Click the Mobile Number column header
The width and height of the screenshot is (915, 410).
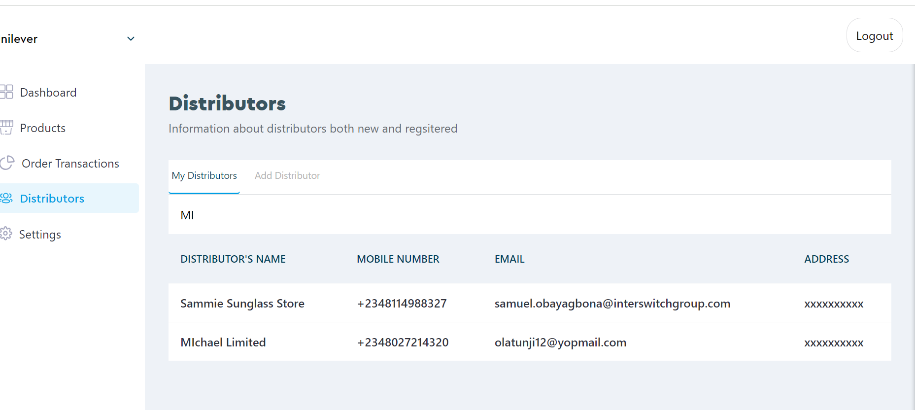point(398,259)
